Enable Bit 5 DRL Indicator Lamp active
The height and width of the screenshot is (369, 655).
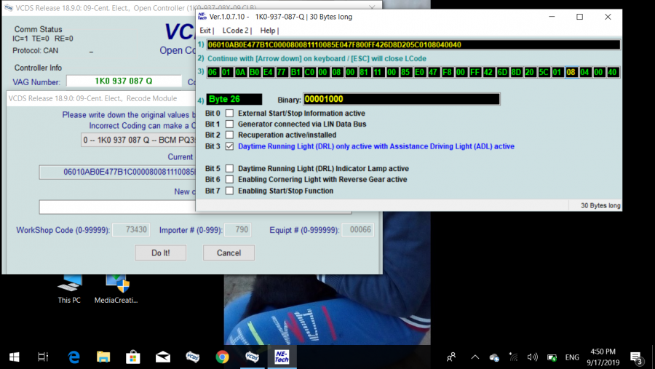pos(229,168)
